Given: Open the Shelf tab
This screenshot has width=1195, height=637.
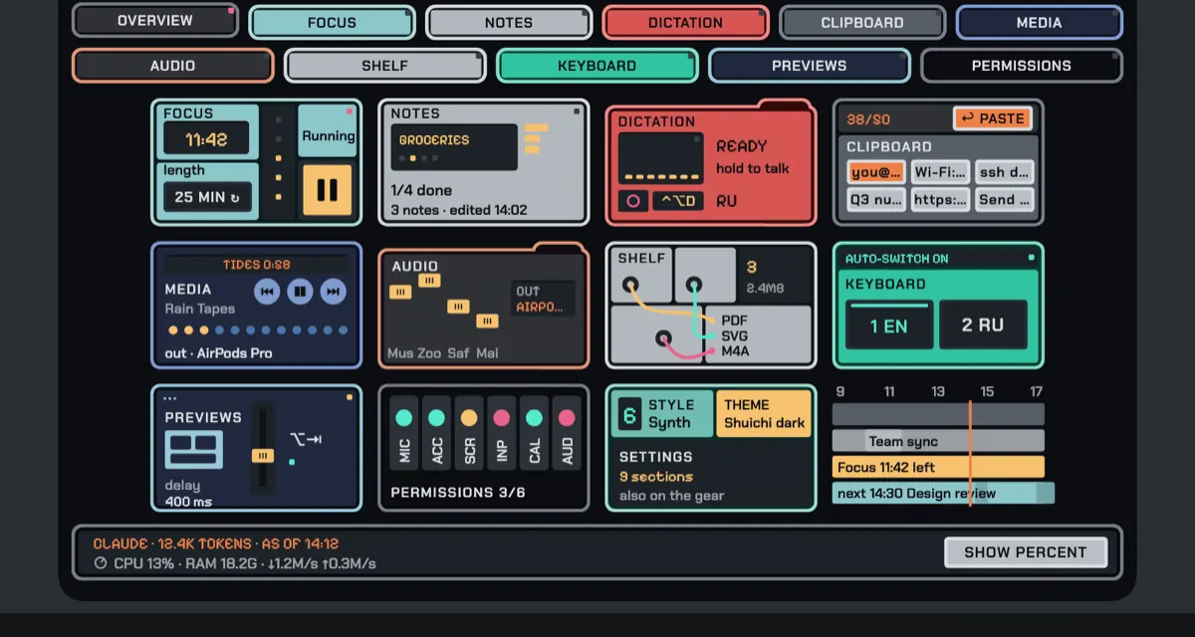Looking at the screenshot, I should (x=384, y=66).
